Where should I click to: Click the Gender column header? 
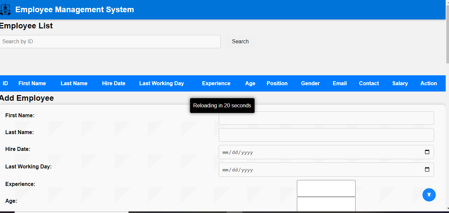[310, 84]
